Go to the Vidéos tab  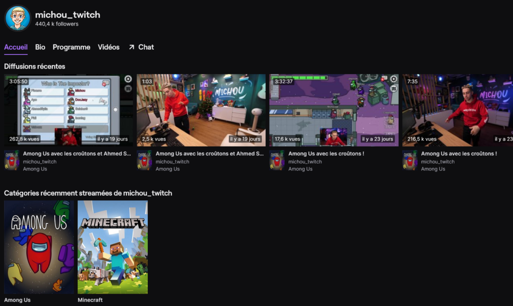109,47
